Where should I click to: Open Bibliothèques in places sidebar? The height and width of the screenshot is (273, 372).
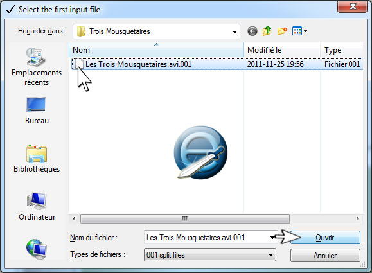[37, 159]
